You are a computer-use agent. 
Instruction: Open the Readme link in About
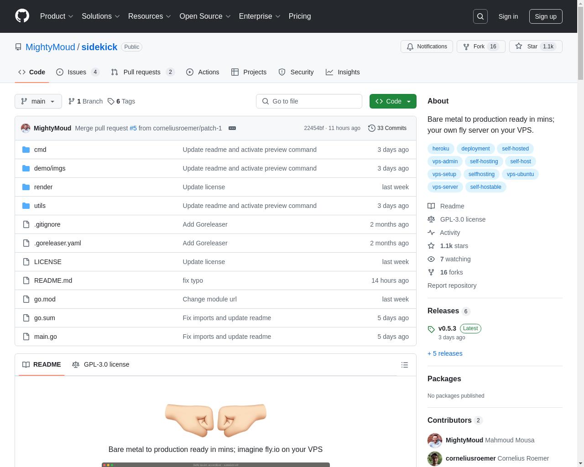click(446, 206)
